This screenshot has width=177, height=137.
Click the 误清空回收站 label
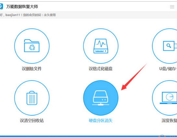[x=32, y=121]
